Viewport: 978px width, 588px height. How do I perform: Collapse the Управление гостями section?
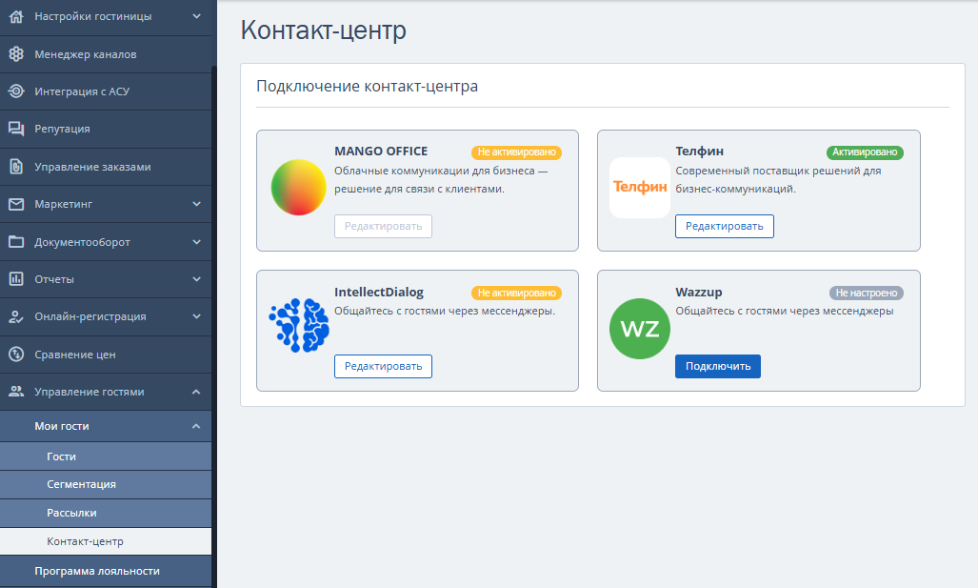pos(196,392)
